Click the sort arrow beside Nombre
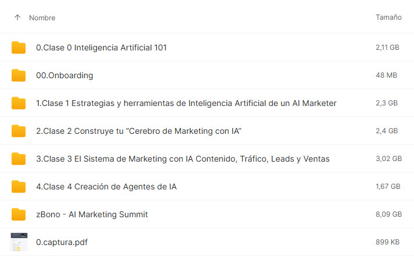This screenshot has height=263, width=414. [x=17, y=17]
